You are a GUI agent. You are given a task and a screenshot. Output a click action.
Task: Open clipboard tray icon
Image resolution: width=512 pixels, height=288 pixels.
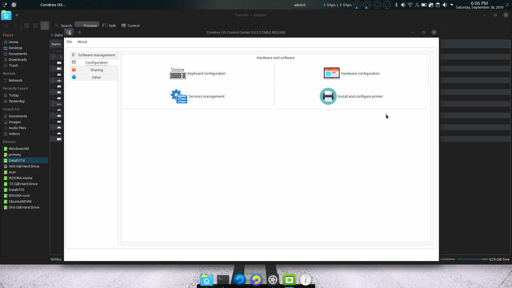click(x=438, y=5)
